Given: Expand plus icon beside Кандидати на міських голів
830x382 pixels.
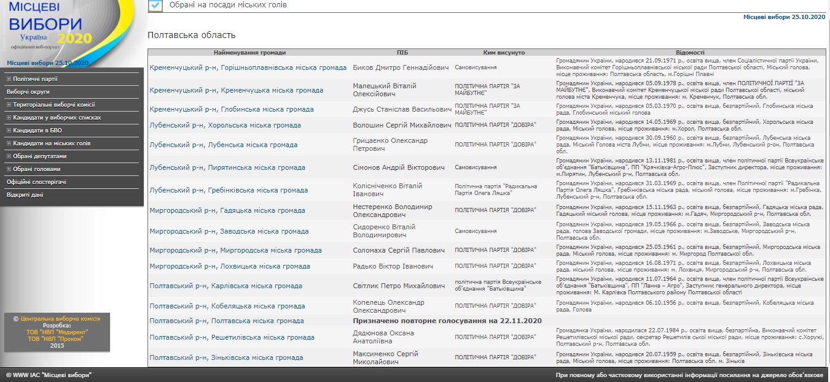Looking at the screenshot, I should click(x=9, y=143).
